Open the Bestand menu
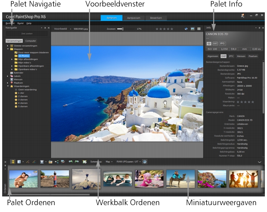Viewport: 267px width, 212px height. coord(10,23)
